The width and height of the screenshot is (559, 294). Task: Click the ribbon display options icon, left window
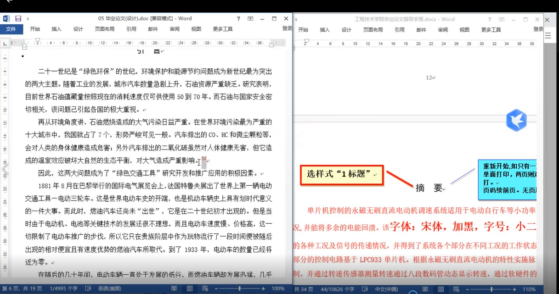[x=250, y=19]
